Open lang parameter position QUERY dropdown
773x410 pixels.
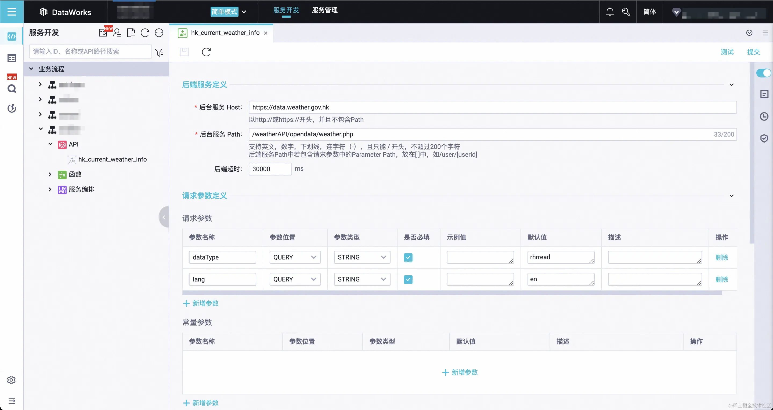[x=295, y=279]
